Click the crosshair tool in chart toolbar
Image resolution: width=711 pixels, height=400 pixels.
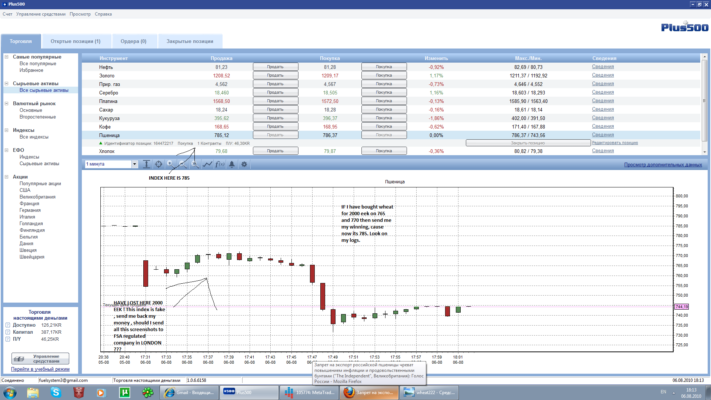158,164
